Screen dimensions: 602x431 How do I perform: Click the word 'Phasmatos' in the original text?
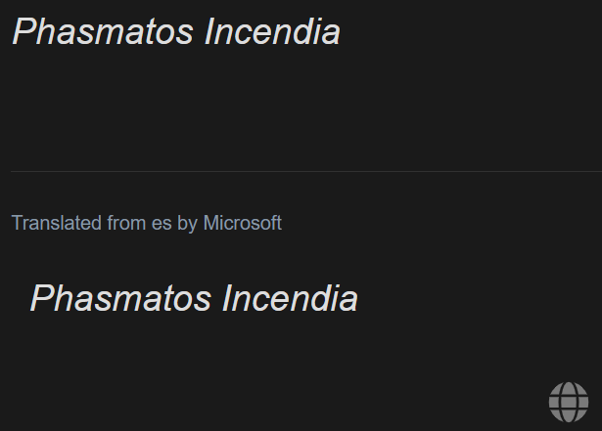103,32
